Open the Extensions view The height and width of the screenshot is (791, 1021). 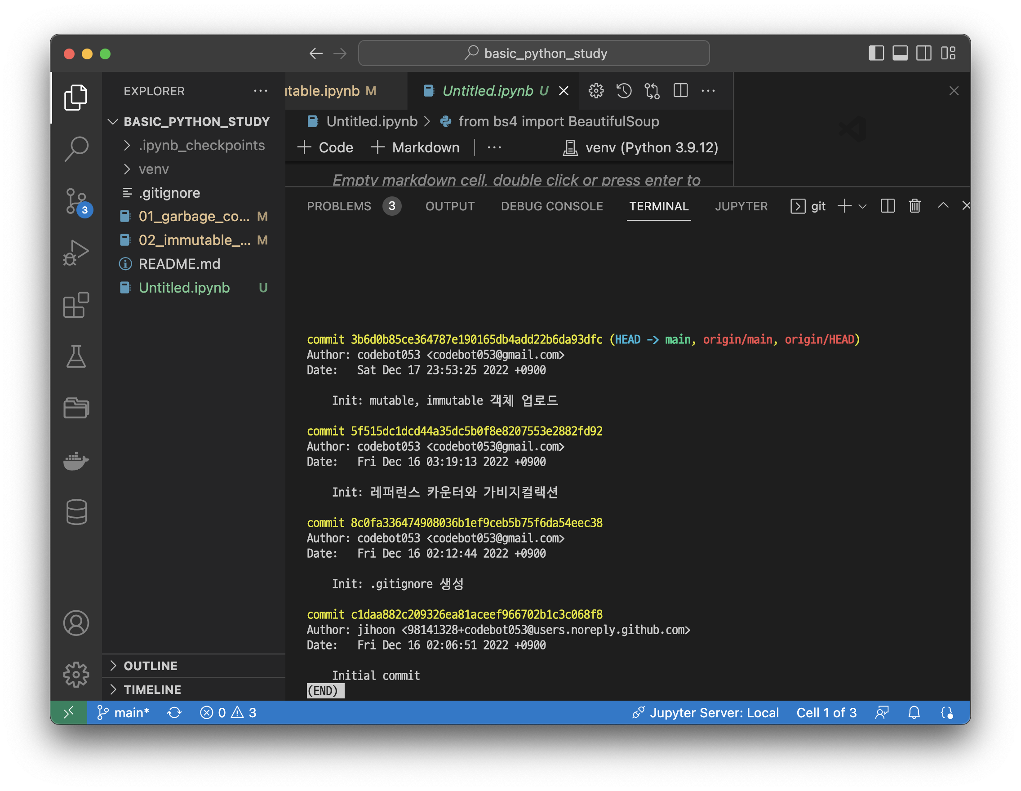[76, 305]
